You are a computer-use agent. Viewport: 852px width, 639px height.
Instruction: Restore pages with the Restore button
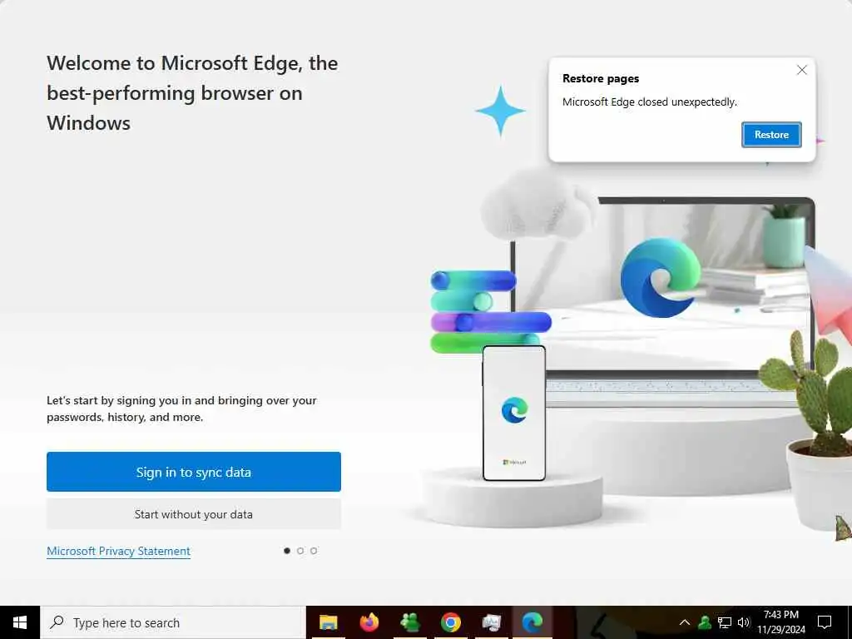(771, 135)
